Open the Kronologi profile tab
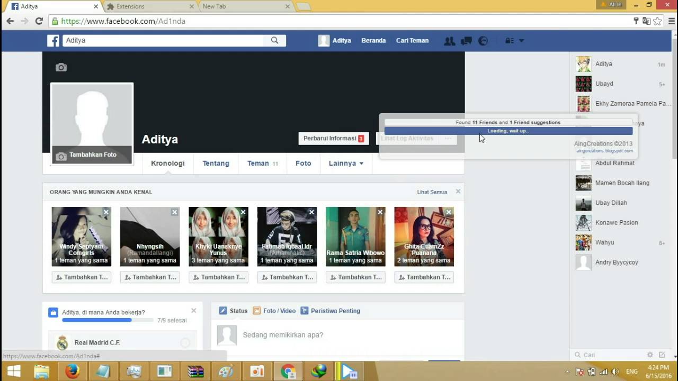This screenshot has width=678, height=381. coord(168,163)
